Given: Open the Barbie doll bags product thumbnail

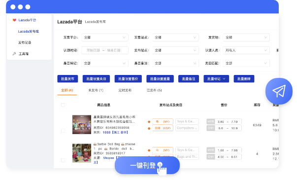Looking at the screenshot, I should tap(82, 153).
